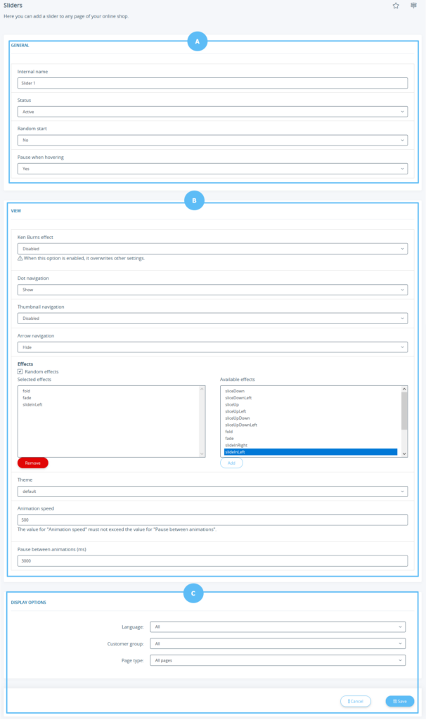Focus the Animation speed field
Image resolution: width=426 pixels, height=720 pixels.
[212, 520]
